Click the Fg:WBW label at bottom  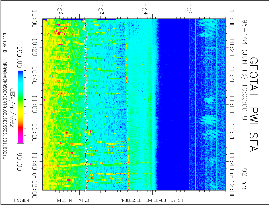[21, 200]
